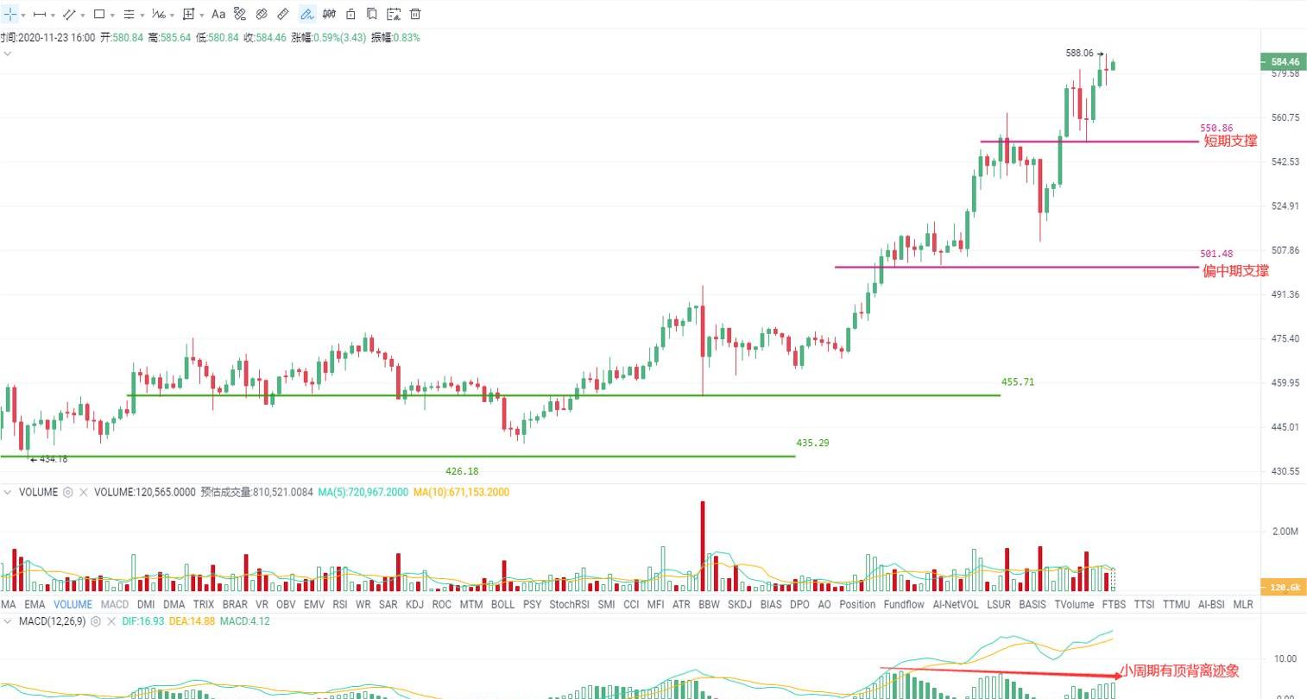The width and height of the screenshot is (1307, 699).
Task: Select the horizontal levels lines tool
Action: (x=129, y=14)
